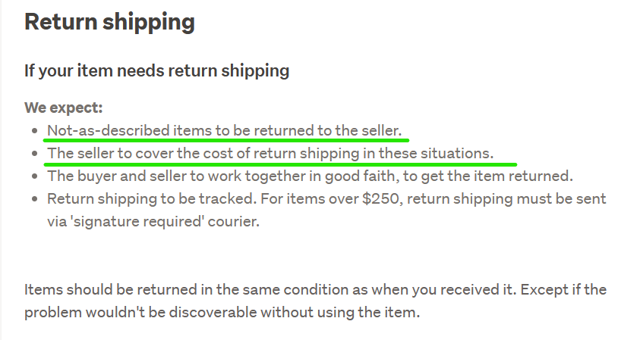The image size is (640, 340).
Task: Click the "problem wouldn't be discoverable" closing line
Action: [x=222, y=313]
